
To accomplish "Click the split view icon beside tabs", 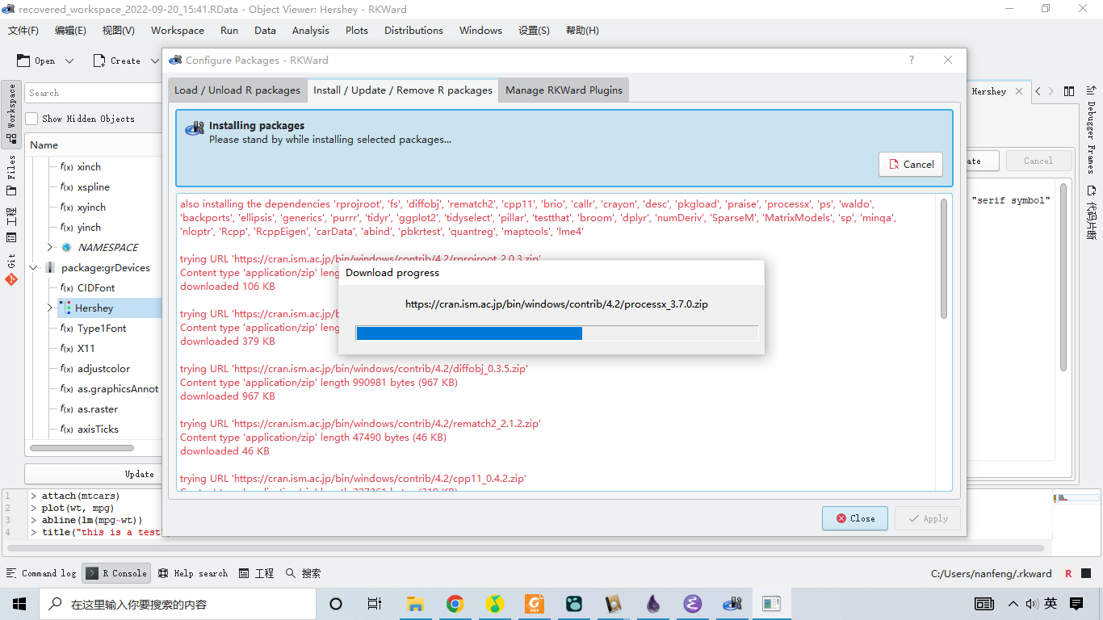I will 1069,91.
